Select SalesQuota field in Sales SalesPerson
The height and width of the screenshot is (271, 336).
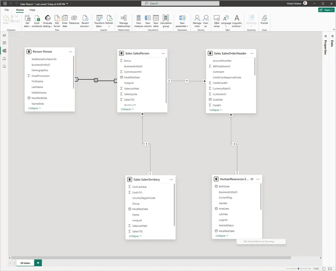(130, 94)
